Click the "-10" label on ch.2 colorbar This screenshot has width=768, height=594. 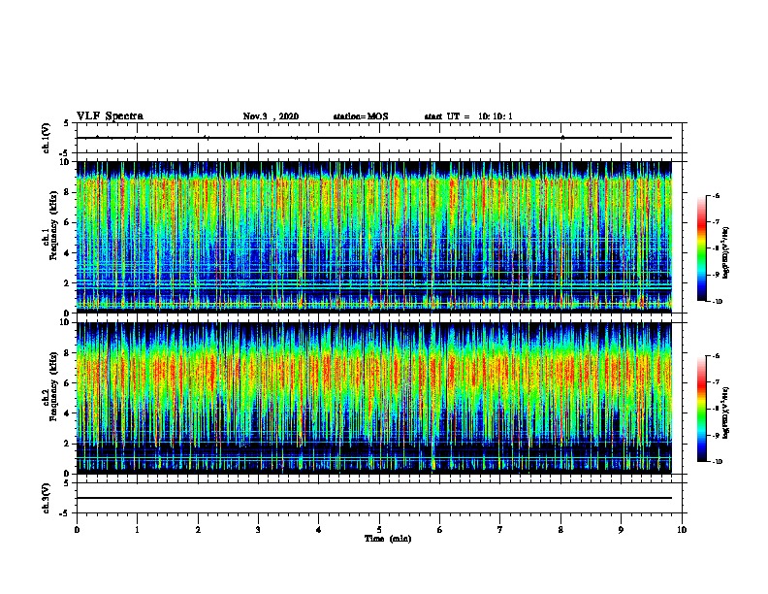[718, 462]
